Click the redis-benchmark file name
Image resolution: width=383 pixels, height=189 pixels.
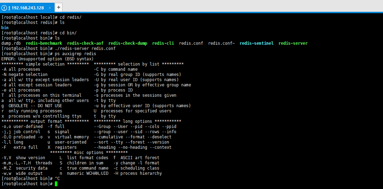44,43
